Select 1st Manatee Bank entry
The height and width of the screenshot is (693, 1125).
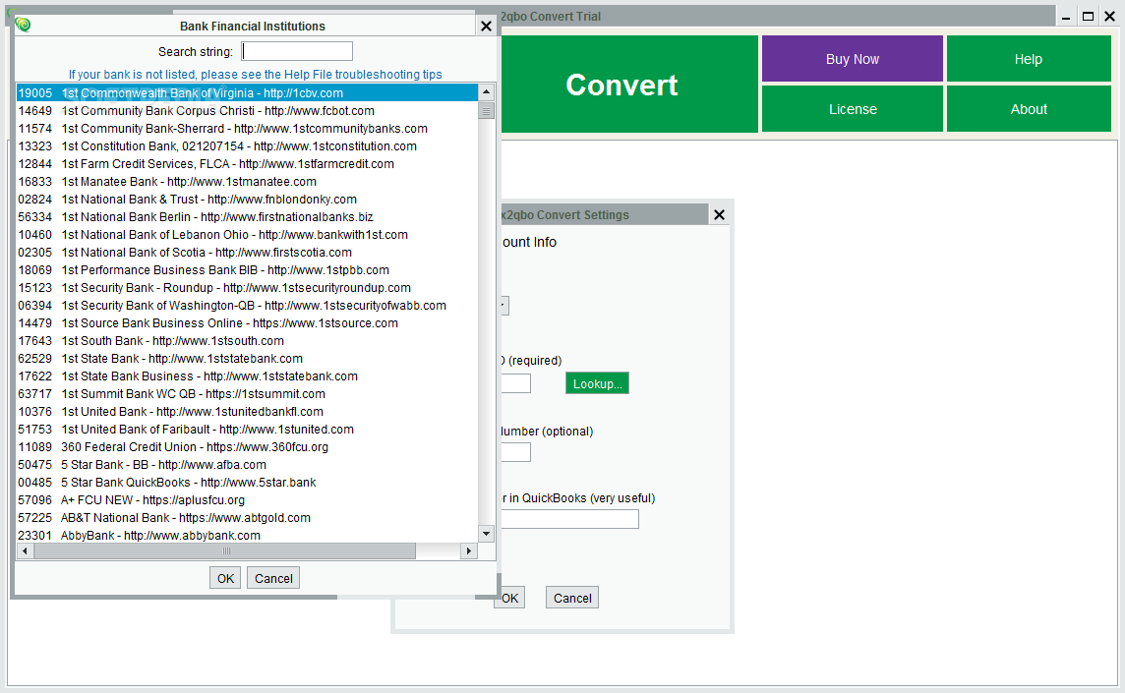(x=247, y=182)
